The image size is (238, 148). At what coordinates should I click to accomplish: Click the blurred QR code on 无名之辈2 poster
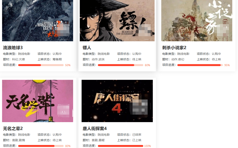click(63, 110)
